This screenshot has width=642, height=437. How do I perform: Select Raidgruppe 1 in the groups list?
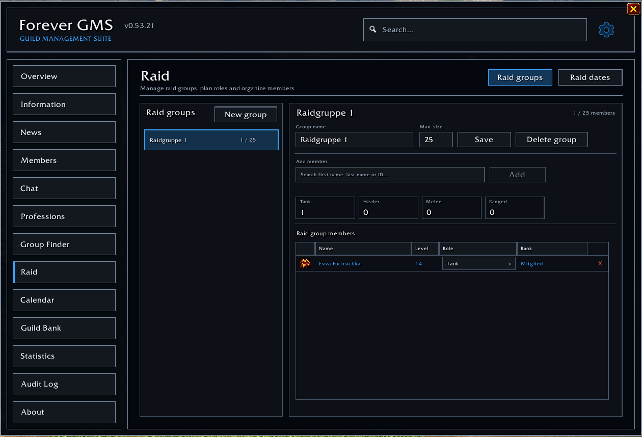click(x=211, y=140)
